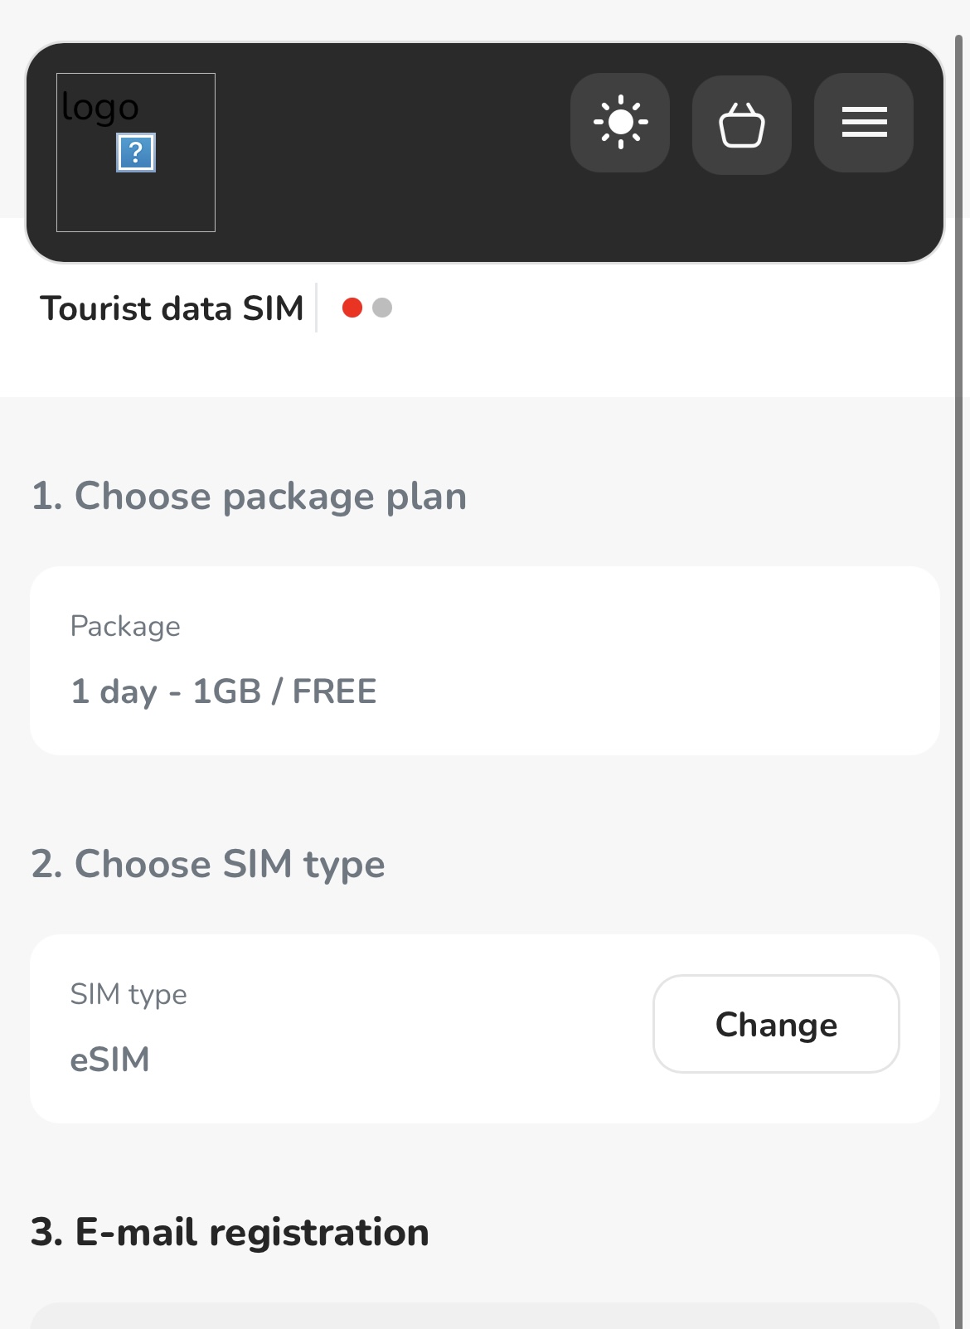Click the "3. E-mail registration" heading
Screen dimensions: 970x1329
point(230,1232)
